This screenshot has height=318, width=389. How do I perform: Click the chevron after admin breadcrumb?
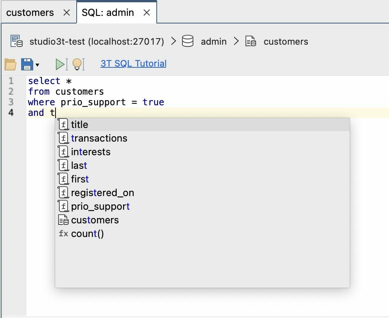tap(236, 41)
